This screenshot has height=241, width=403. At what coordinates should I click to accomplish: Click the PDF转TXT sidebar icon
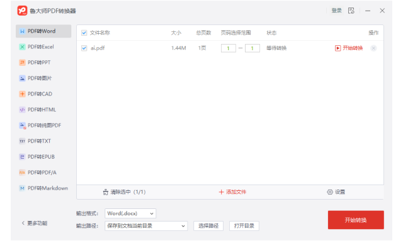coord(23,141)
